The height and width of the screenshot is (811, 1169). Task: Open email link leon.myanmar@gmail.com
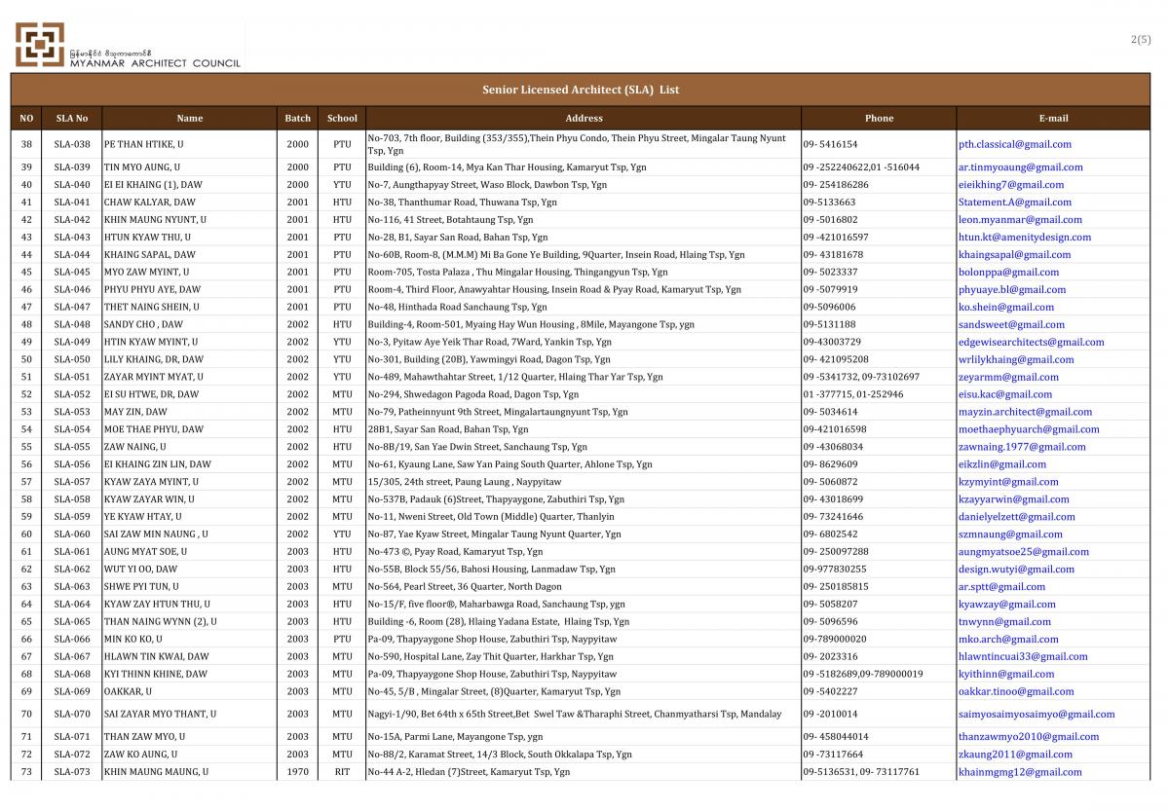[1017, 220]
